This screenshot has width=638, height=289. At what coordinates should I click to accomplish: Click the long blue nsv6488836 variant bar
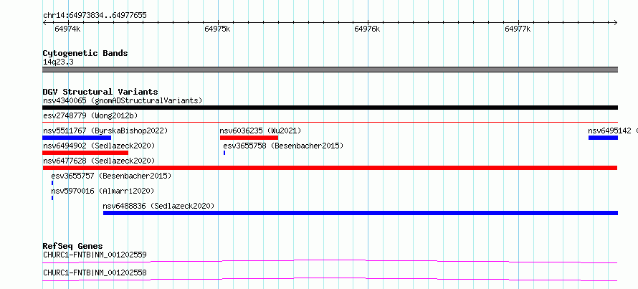coord(361,213)
